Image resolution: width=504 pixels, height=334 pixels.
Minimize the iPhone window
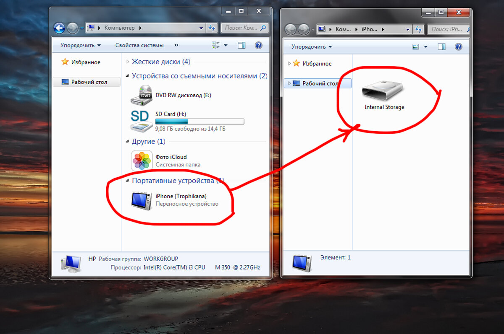tap(428, 13)
